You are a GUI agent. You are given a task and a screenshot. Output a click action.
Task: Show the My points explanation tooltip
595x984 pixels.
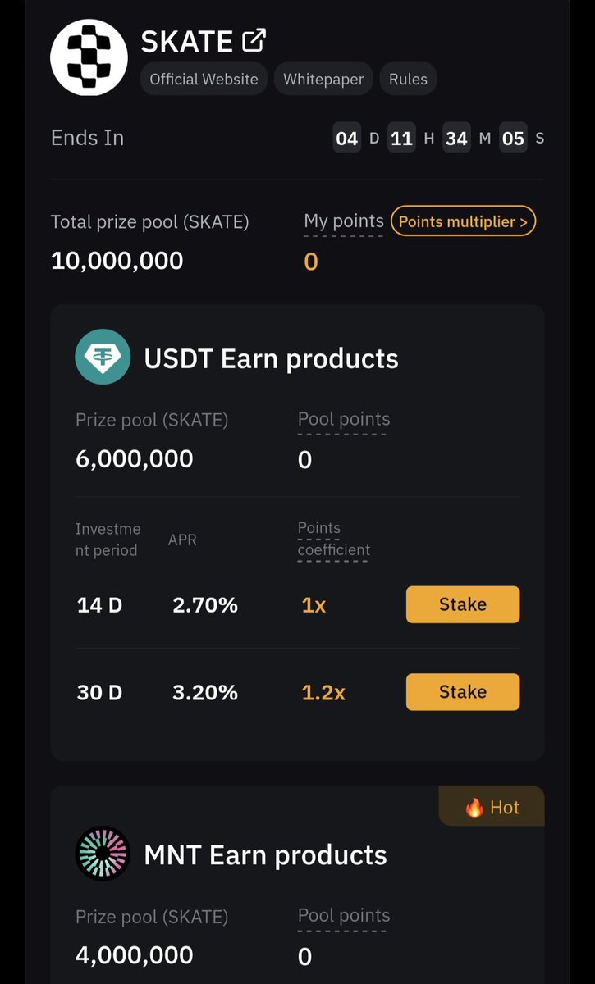344,221
